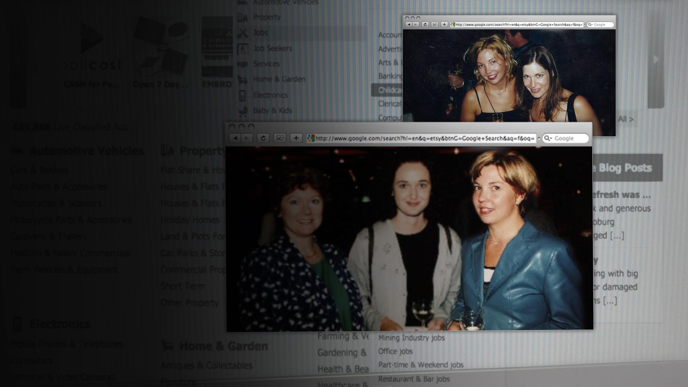Image resolution: width=688 pixels, height=387 pixels.
Task: Focus the address bar in the small browser window
Action: [x=517, y=24]
